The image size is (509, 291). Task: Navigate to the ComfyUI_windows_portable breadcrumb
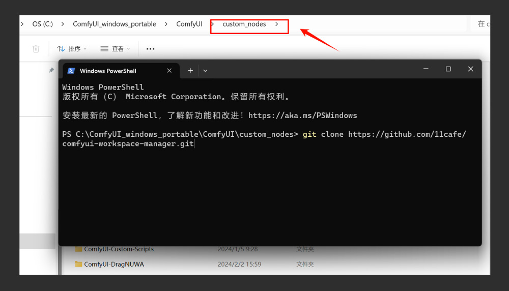114,24
